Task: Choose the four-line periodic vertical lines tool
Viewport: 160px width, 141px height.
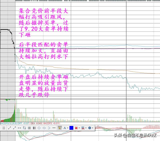Action: pyautogui.click(x=29, y=128)
